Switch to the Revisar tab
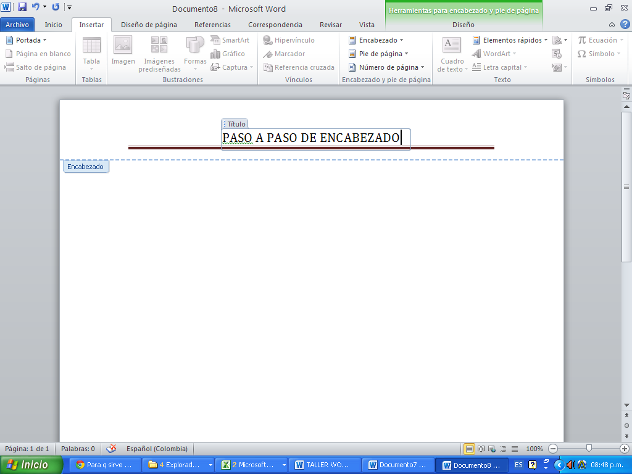The width and height of the screenshot is (632, 474). tap(331, 25)
